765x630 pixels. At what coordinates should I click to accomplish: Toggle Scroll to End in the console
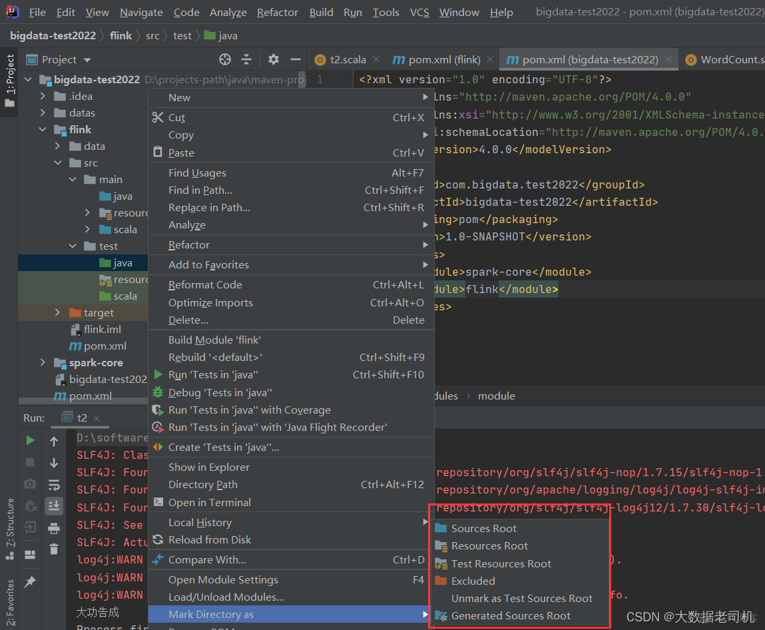coord(53,506)
